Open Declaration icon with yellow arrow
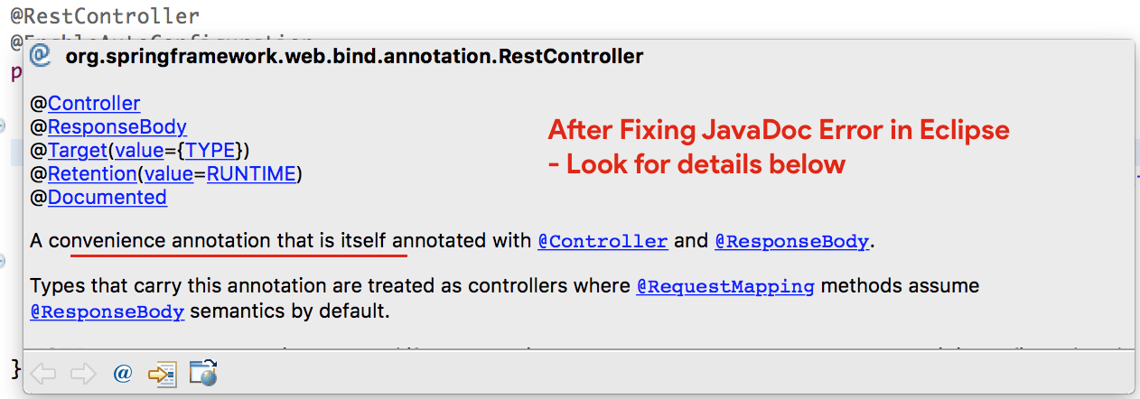This screenshot has width=1140, height=399. coord(162,373)
